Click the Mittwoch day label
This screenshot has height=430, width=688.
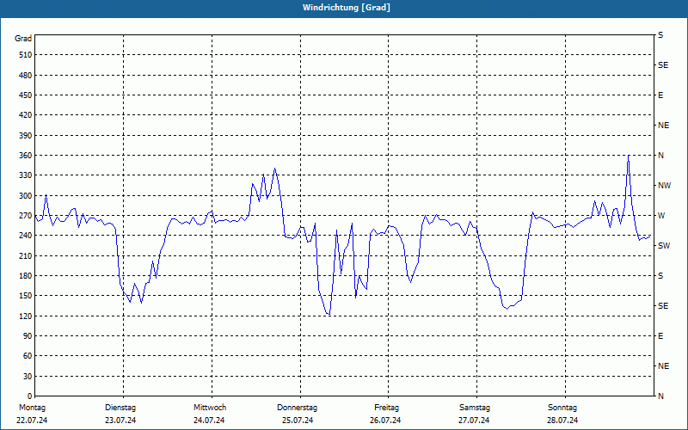(x=210, y=408)
